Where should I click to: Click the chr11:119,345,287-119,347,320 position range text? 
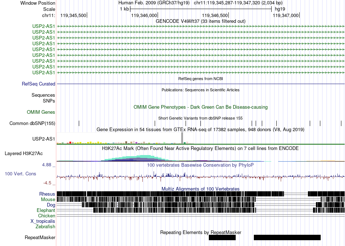point(238,3)
